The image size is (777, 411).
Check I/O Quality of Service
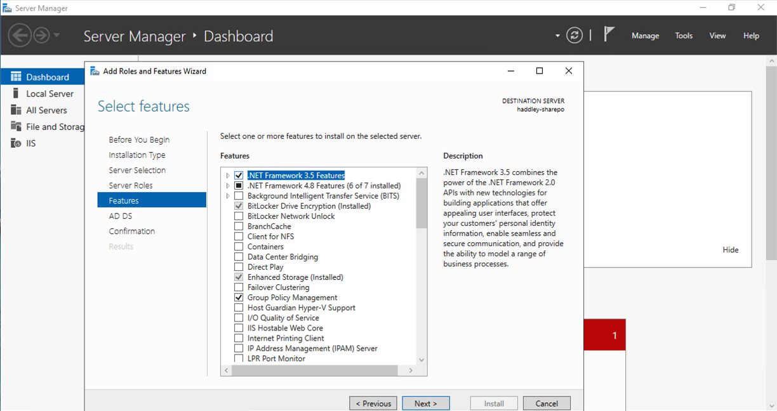point(239,318)
